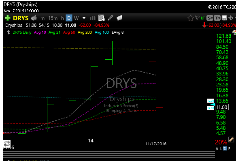
Task: Open the color palette icon
Action: [234, 32]
